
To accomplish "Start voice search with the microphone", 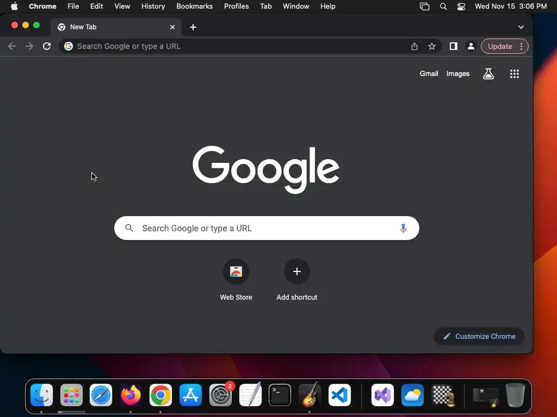I will [403, 228].
